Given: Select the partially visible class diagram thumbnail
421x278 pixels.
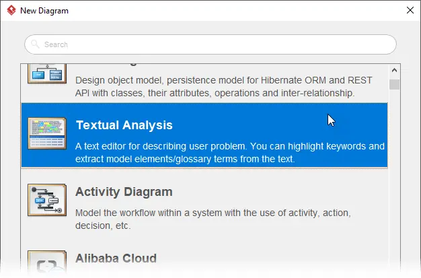Looking at the screenshot, I should [47, 73].
